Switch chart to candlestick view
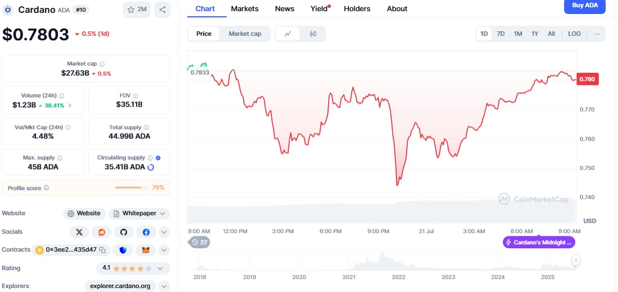This screenshot has height=292, width=618. [x=313, y=34]
